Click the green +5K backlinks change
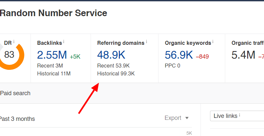Image resolution: width=264 pixels, height=136 pixels. (x=75, y=57)
